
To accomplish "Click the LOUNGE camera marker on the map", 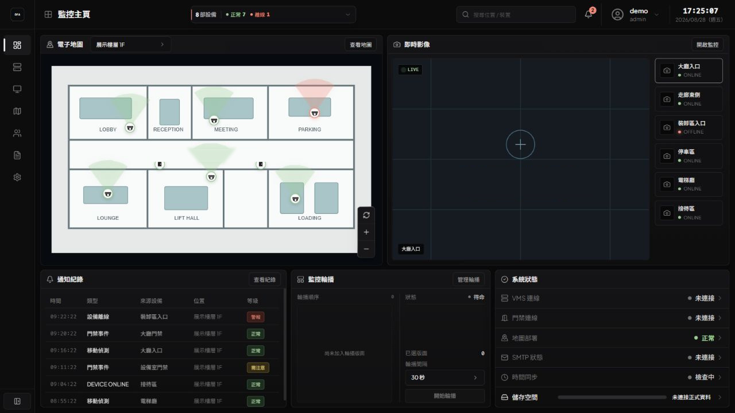I will pos(108,194).
